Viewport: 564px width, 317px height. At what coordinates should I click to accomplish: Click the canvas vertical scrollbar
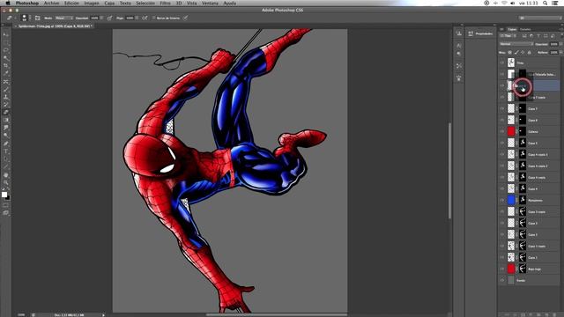click(x=449, y=171)
